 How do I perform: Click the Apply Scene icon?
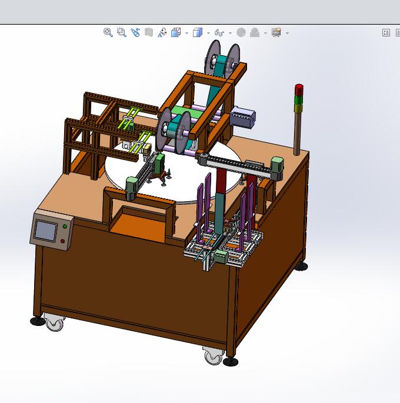pos(255,32)
